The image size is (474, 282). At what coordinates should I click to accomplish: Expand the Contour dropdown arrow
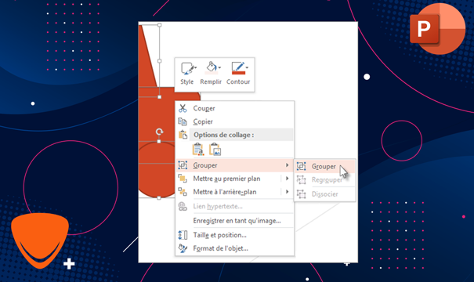tap(247, 67)
